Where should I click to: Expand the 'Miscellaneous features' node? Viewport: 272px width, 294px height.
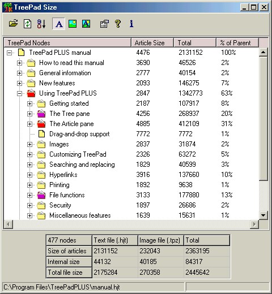click(29, 215)
